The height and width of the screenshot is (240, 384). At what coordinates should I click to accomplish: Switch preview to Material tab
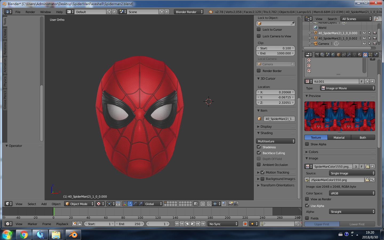coord(339,137)
